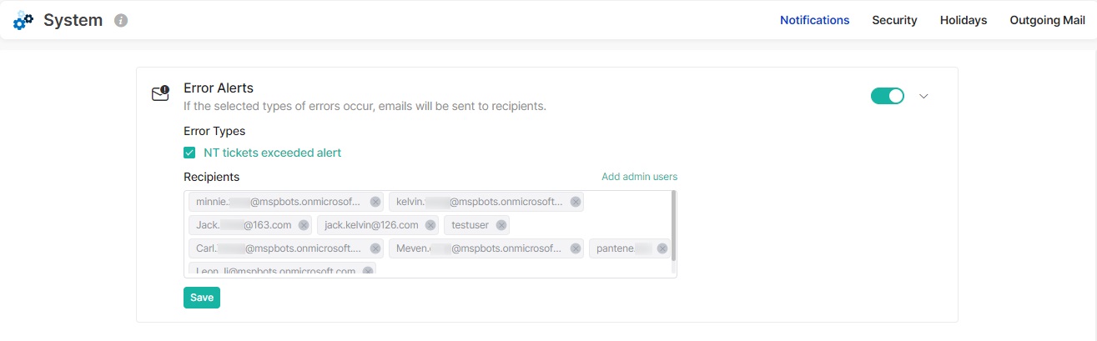Click the Error Alerts envelope icon
The height and width of the screenshot is (341, 1097).
click(x=160, y=93)
